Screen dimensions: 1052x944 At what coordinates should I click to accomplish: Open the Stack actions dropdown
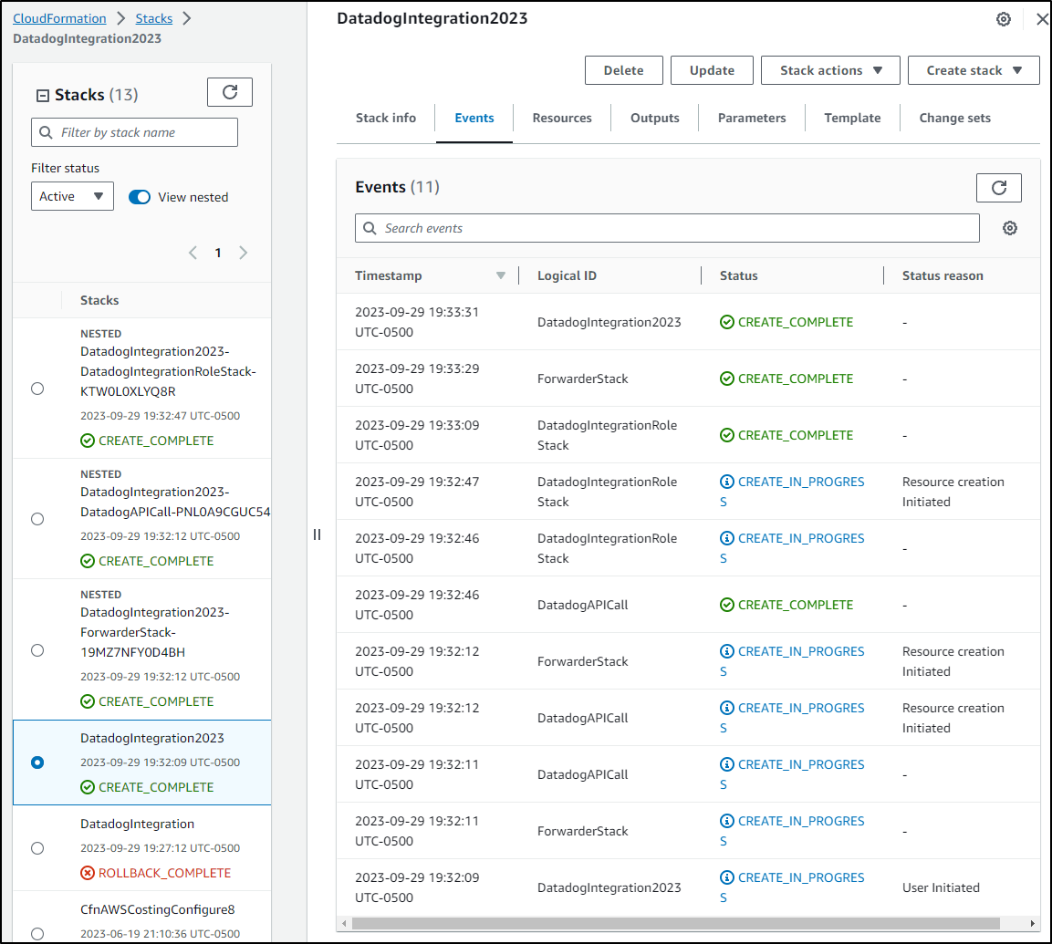830,70
